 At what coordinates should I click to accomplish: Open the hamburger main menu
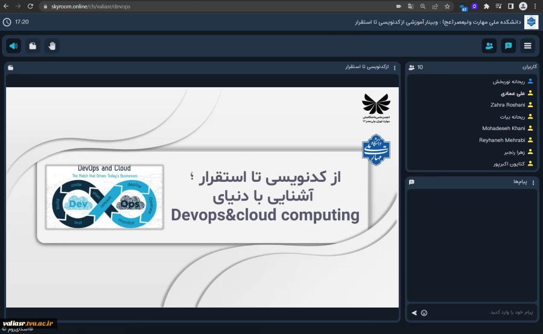click(x=527, y=46)
